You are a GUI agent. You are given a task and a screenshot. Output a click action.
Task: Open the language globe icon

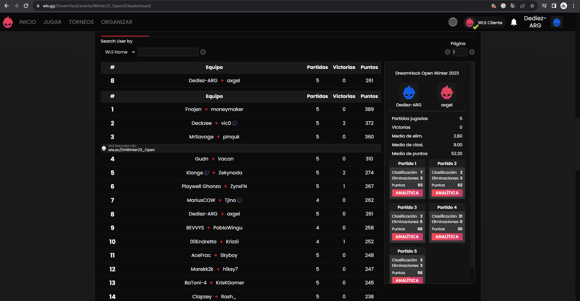(453, 22)
